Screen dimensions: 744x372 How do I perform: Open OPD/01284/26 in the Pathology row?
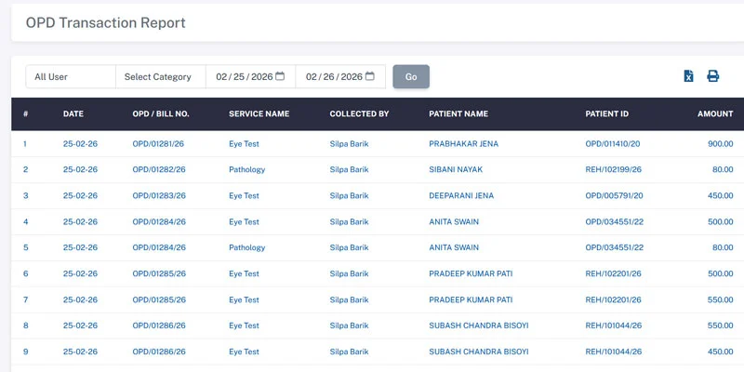click(159, 247)
